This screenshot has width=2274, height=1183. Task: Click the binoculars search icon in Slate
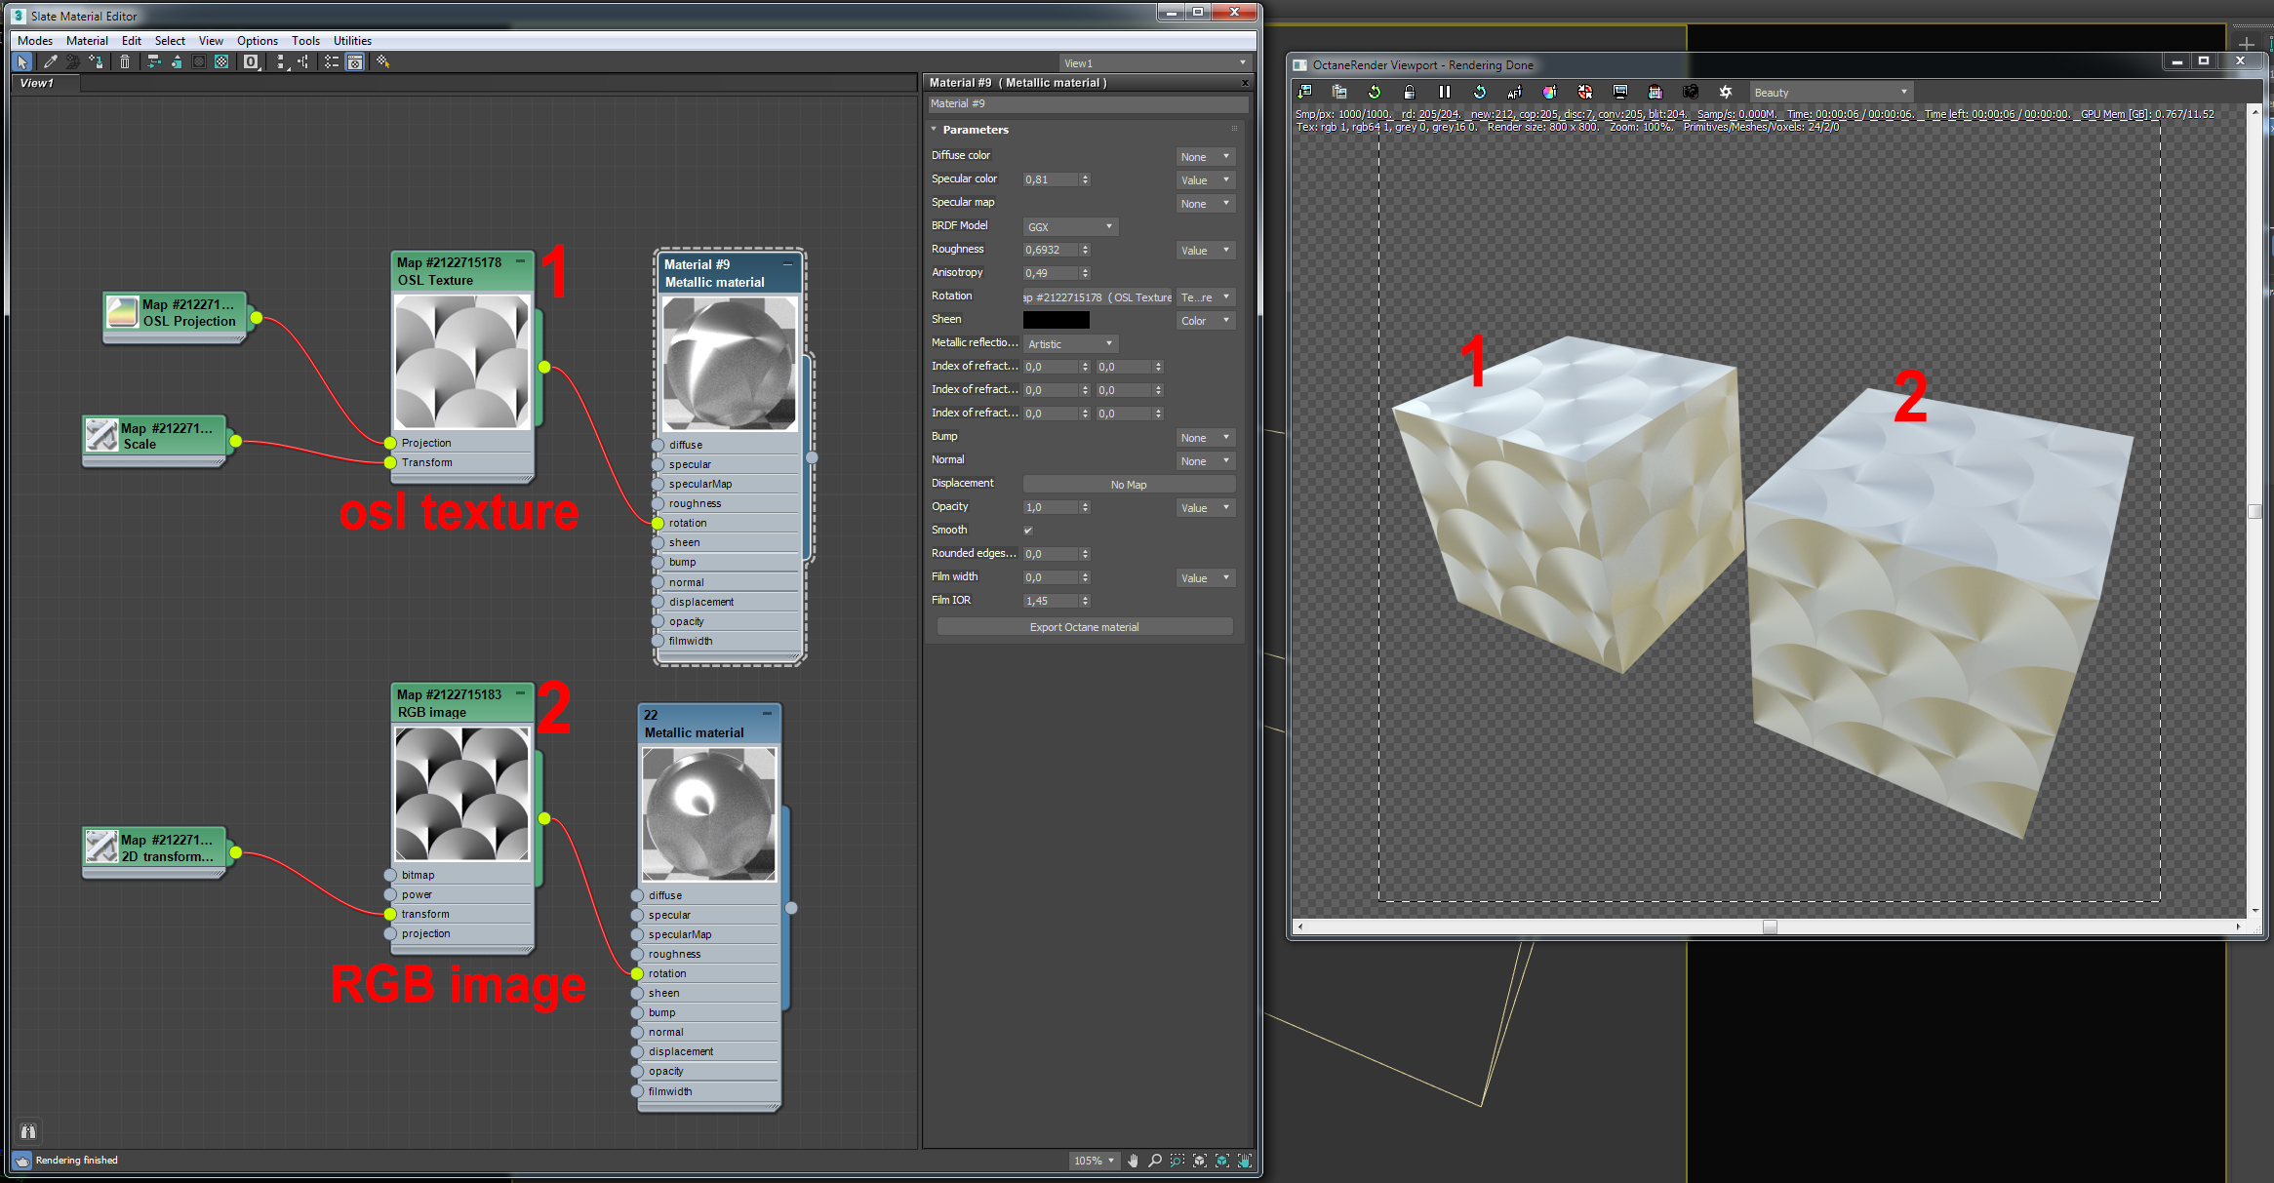click(28, 1131)
